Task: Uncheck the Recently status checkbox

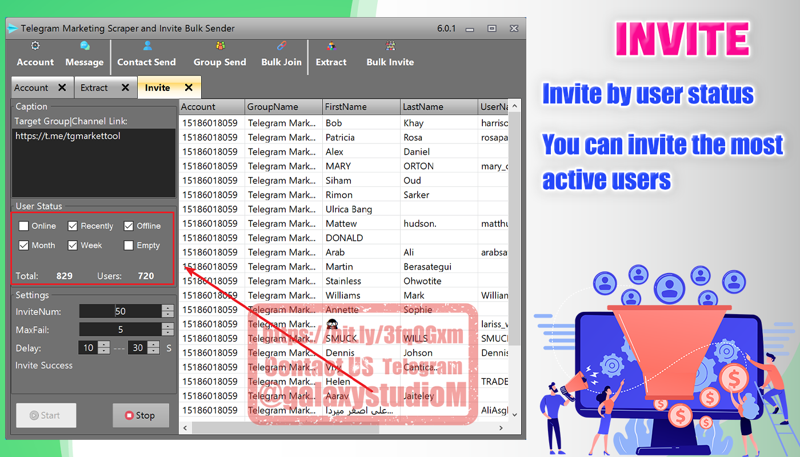Action: click(x=73, y=226)
